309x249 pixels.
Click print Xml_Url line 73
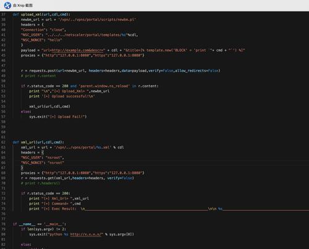point(59,198)
